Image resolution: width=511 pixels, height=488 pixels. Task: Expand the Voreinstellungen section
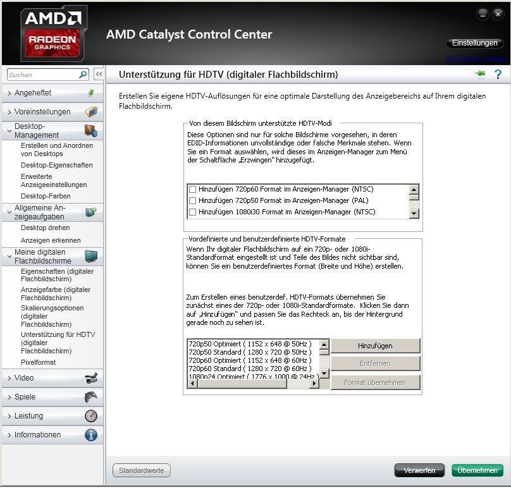point(9,112)
